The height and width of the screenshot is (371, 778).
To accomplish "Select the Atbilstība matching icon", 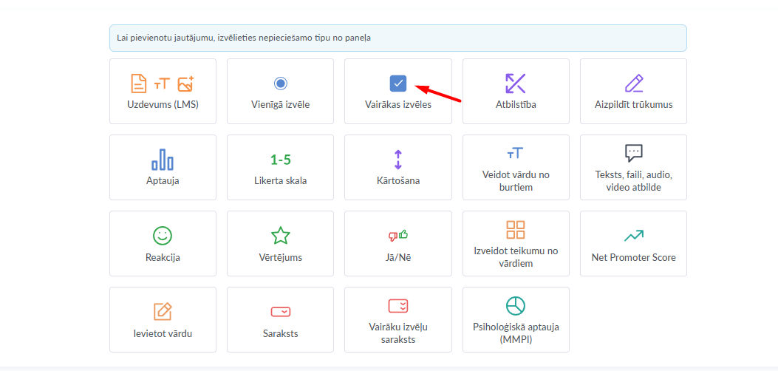I will point(515,83).
